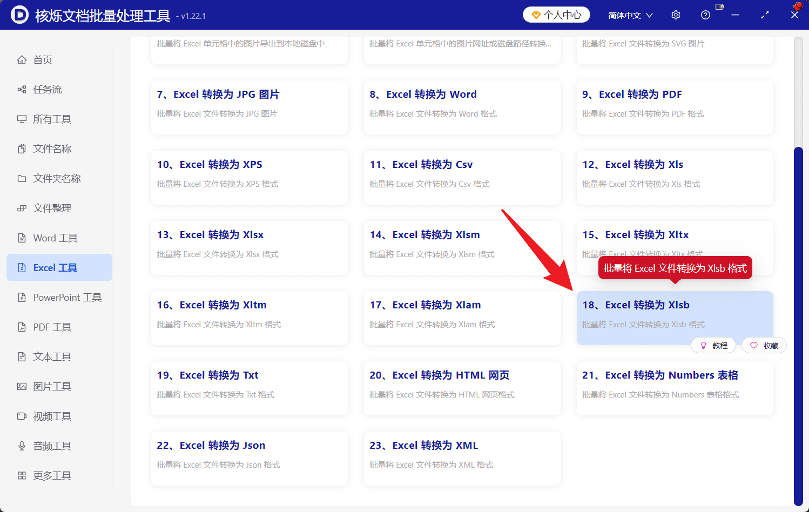Click the Excel 转换为 XML title
Image resolution: width=809 pixels, height=512 pixels.
424,446
